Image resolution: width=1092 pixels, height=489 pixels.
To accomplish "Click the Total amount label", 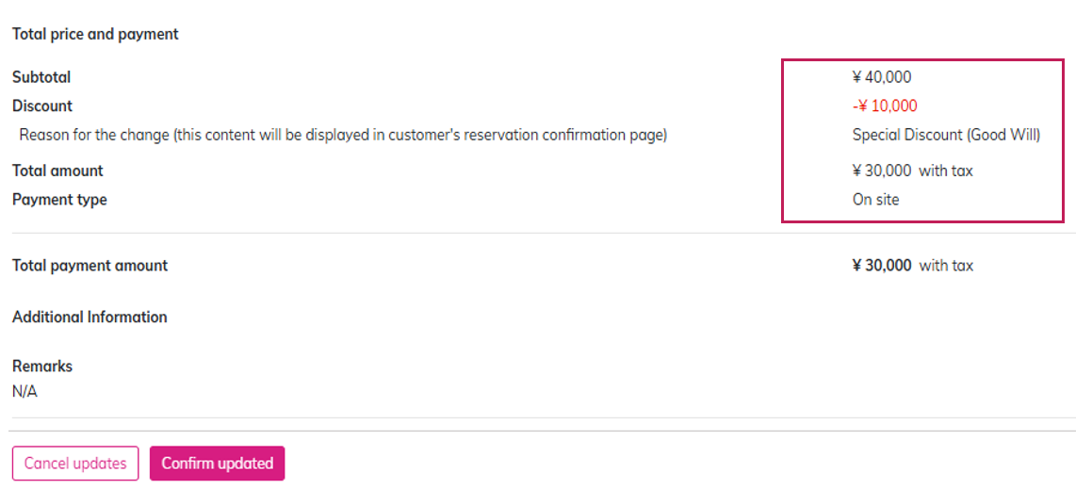I will click(57, 171).
